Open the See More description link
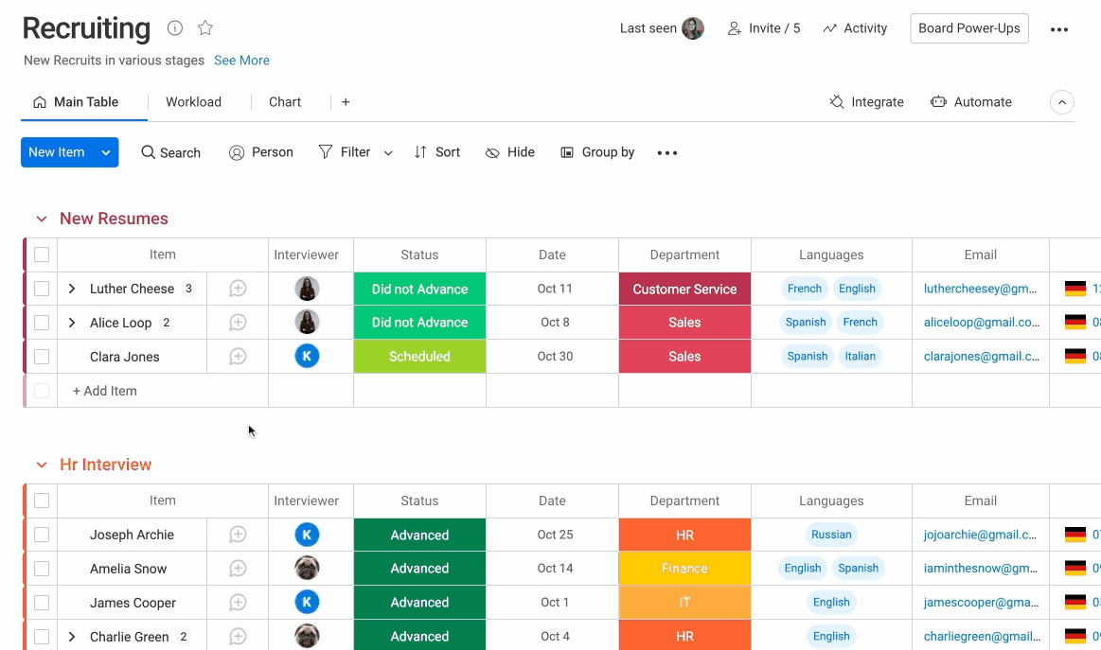1101x650 pixels. click(x=241, y=61)
